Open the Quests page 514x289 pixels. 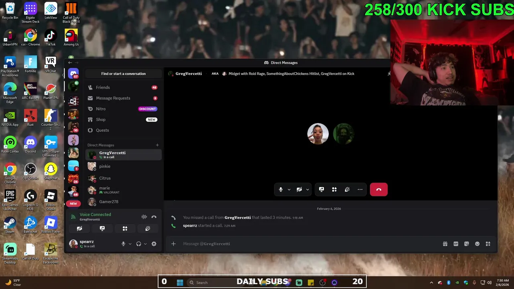tap(123, 130)
